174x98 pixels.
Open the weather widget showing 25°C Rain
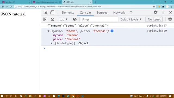pos(136,96)
